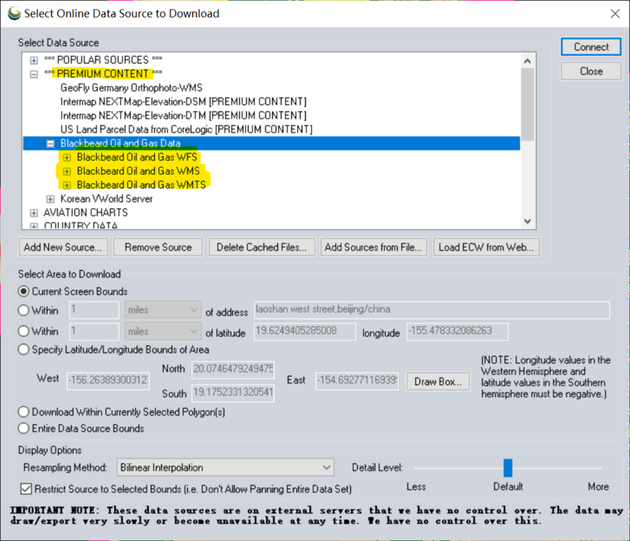Click the South bound field
630x541 pixels.
tap(233, 392)
